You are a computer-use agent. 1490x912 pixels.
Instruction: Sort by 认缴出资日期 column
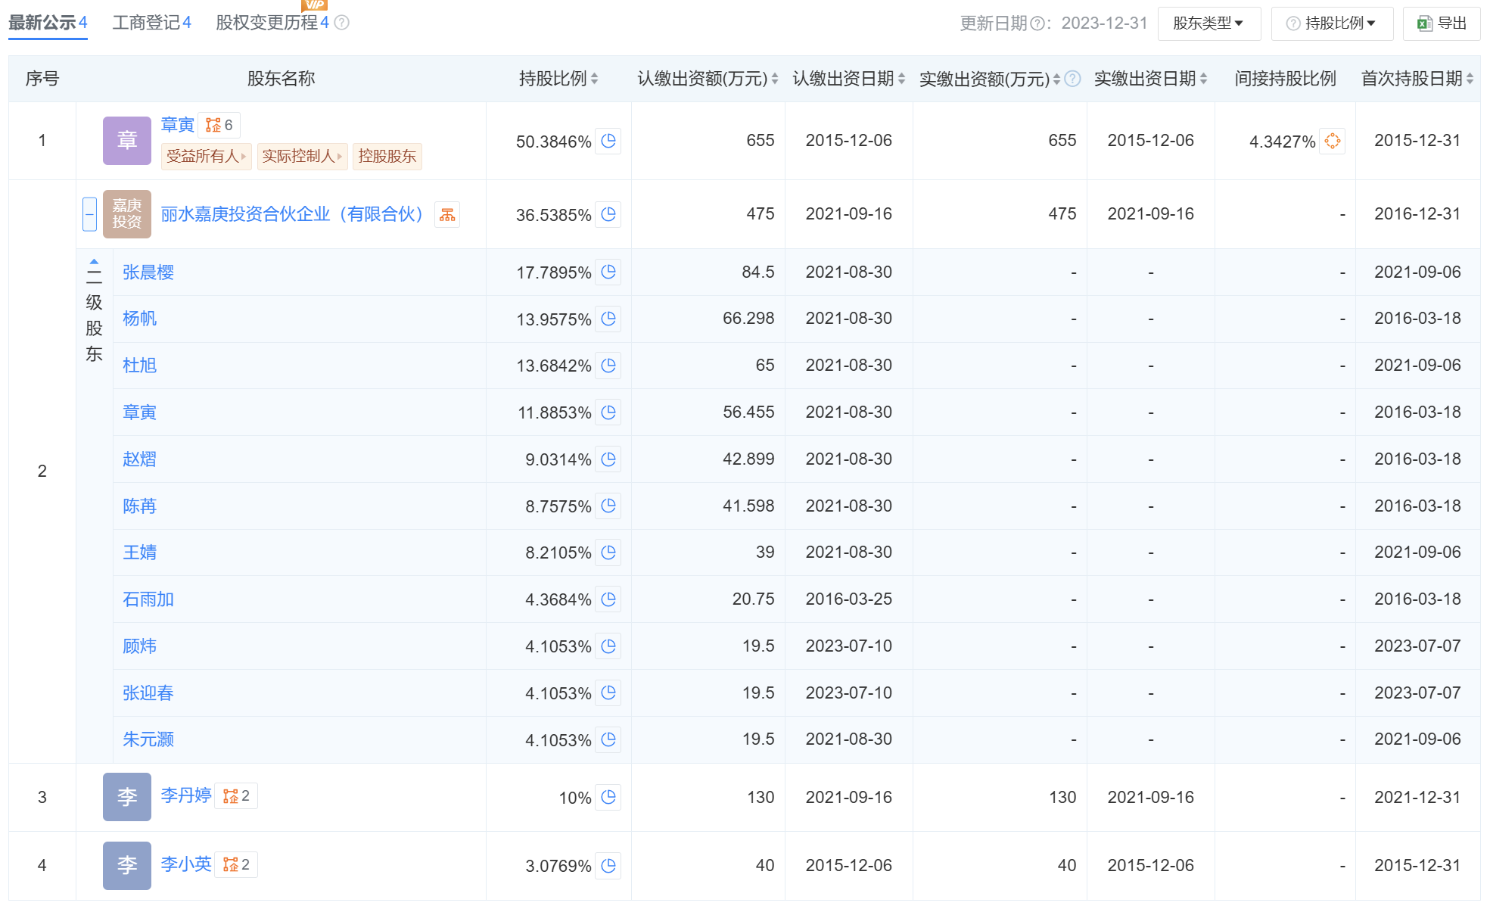click(x=848, y=79)
